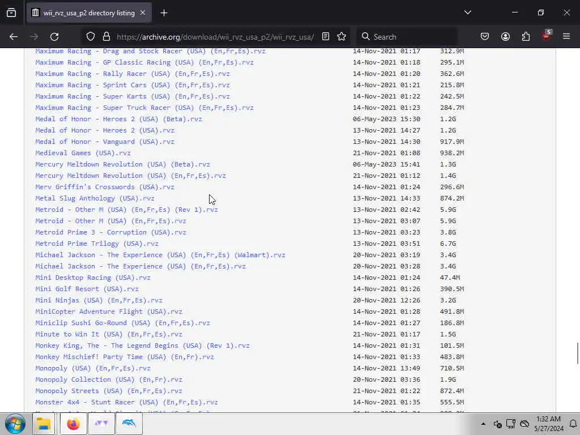Open Metroid - Other M (Rev 1) link
580x435 pixels.
point(126,210)
